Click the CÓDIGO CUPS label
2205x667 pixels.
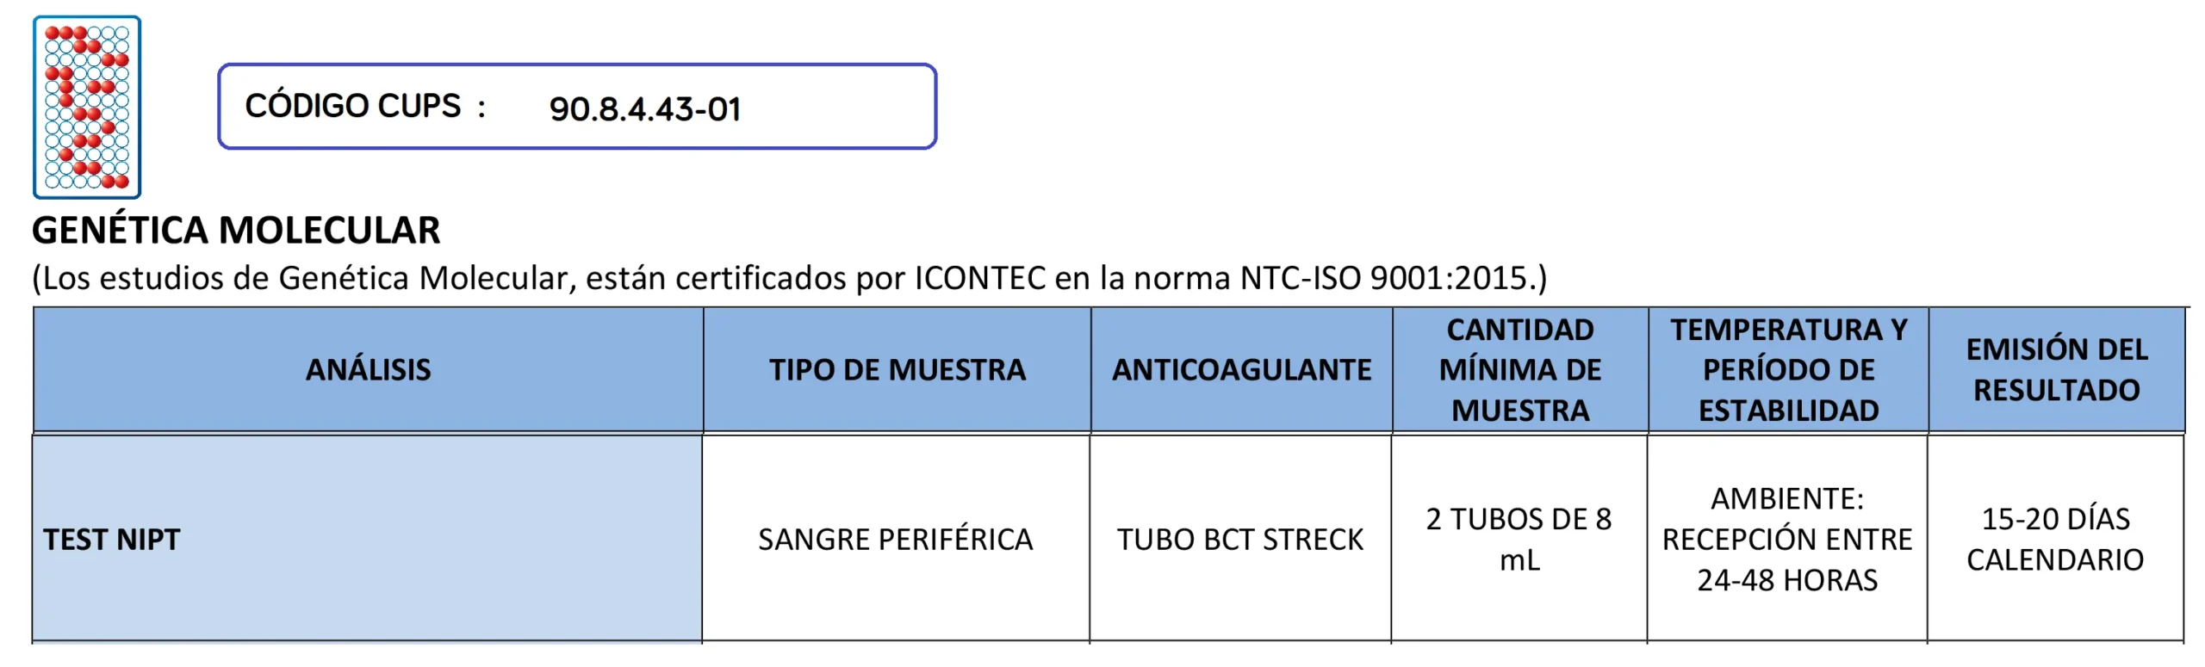(352, 106)
